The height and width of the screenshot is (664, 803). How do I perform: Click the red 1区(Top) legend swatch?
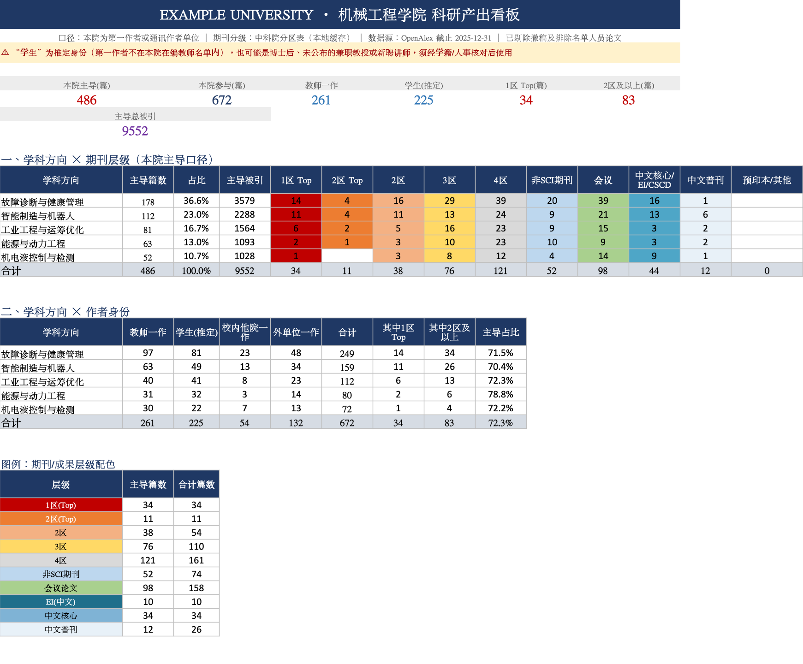pyautogui.click(x=61, y=505)
